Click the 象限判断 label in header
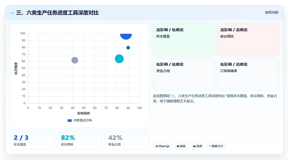 (x=271, y=13)
